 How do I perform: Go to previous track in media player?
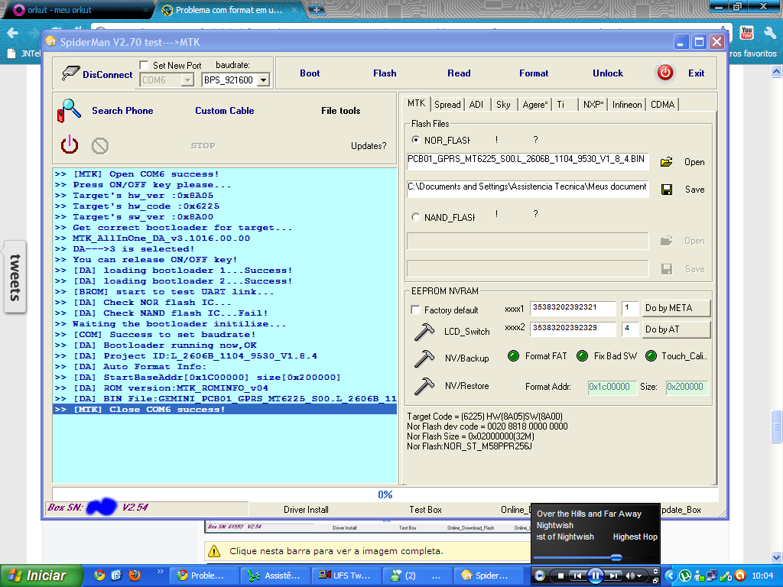[577, 576]
